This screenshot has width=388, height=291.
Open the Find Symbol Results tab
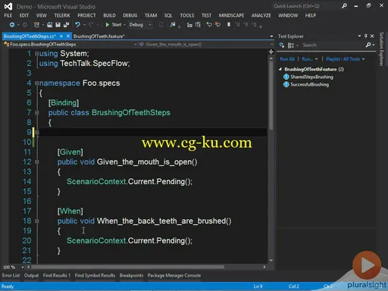[x=95, y=275]
